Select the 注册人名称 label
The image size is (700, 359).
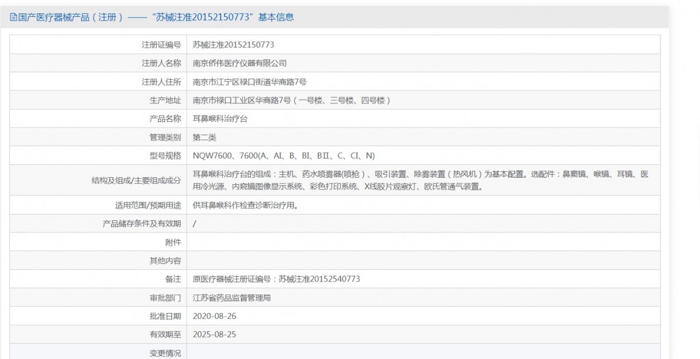pos(162,63)
